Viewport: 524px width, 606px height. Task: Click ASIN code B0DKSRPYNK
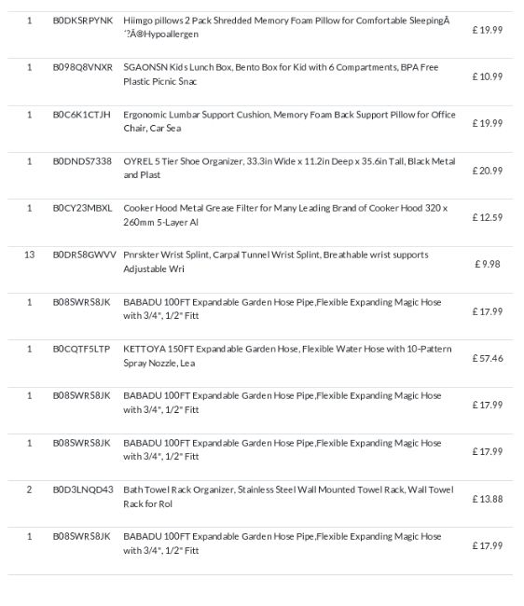[x=83, y=21]
